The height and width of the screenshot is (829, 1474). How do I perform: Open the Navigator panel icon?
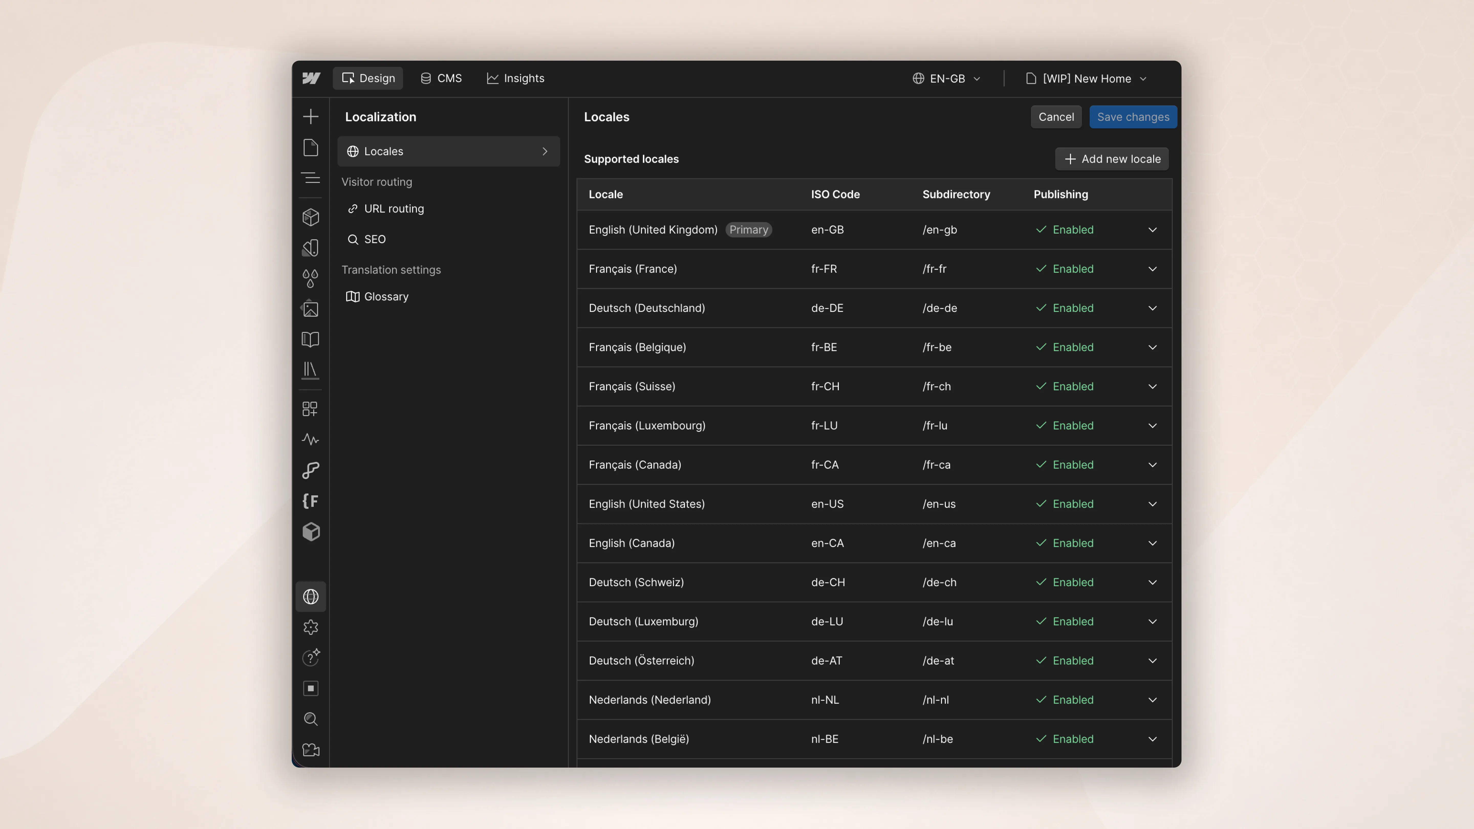click(311, 178)
